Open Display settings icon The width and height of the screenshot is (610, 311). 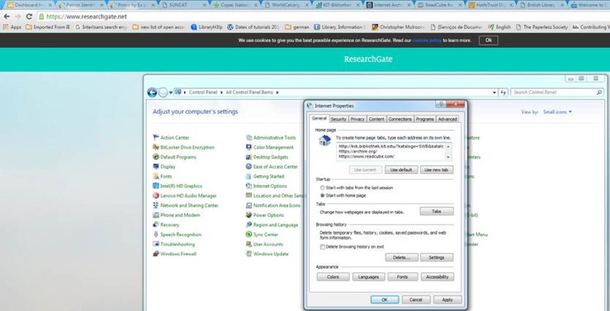point(156,166)
